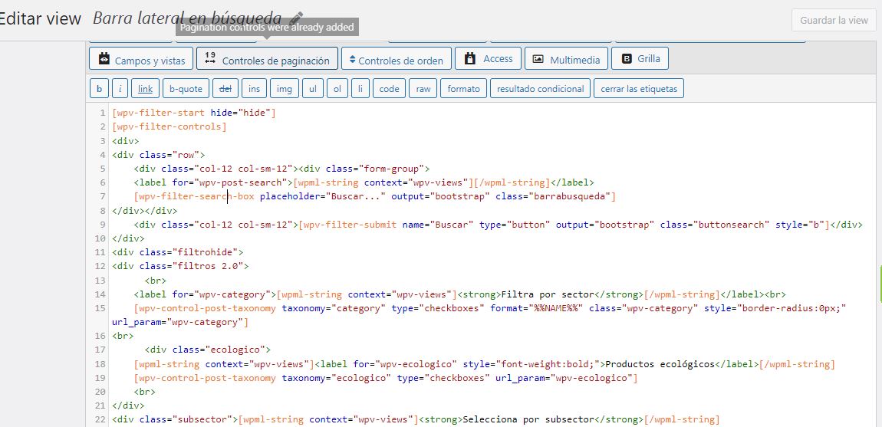Insert image with img quicktag
Image resolution: width=882 pixels, height=427 pixels.
click(284, 89)
